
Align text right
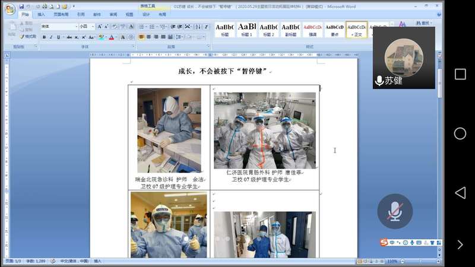(156, 37)
